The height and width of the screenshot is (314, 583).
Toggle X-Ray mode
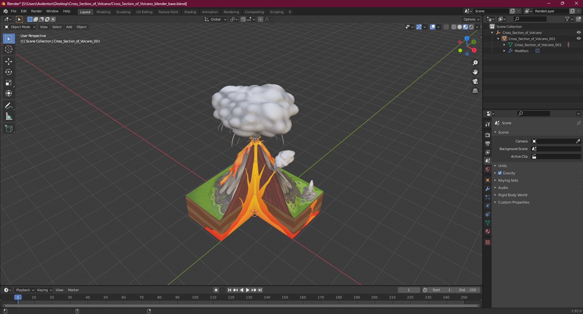click(446, 27)
